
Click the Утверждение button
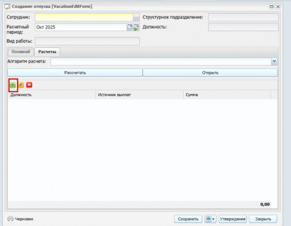click(x=233, y=219)
